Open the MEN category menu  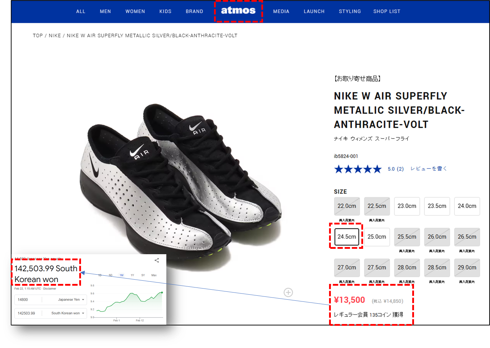click(x=105, y=11)
